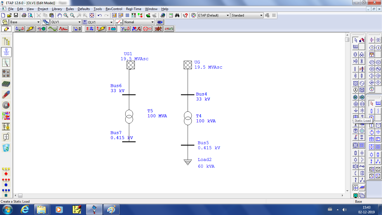Pick the Power Grid utility element
The height and width of the screenshot is (215, 382).
(356, 83)
